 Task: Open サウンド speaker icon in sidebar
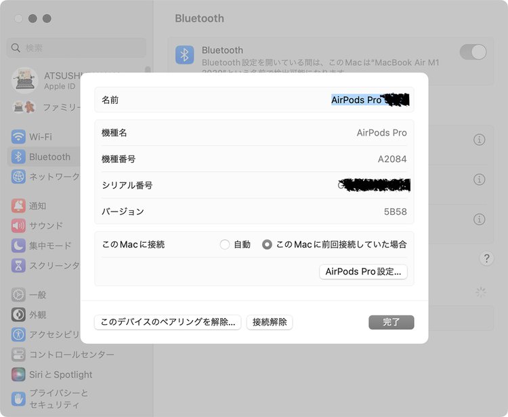(18, 226)
